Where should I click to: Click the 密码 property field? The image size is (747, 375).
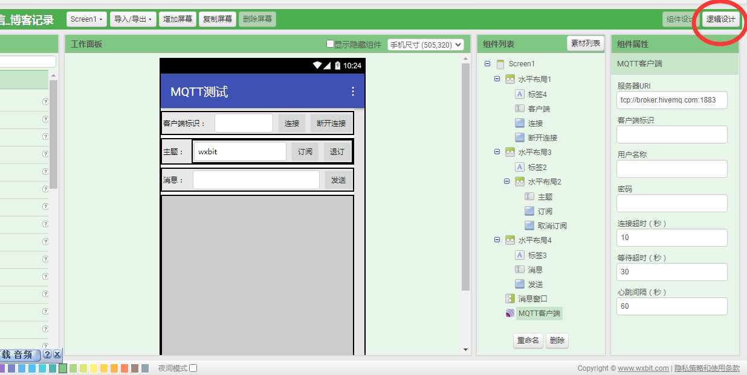click(672, 203)
